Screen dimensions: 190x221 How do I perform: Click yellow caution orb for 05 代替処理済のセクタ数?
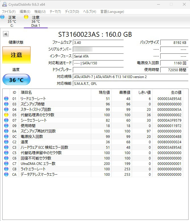pyautogui.click(x=6, y=115)
